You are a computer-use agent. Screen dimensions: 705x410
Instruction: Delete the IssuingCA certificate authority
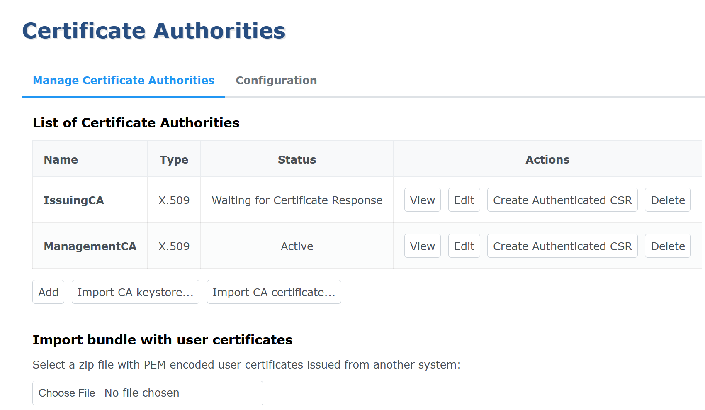667,200
